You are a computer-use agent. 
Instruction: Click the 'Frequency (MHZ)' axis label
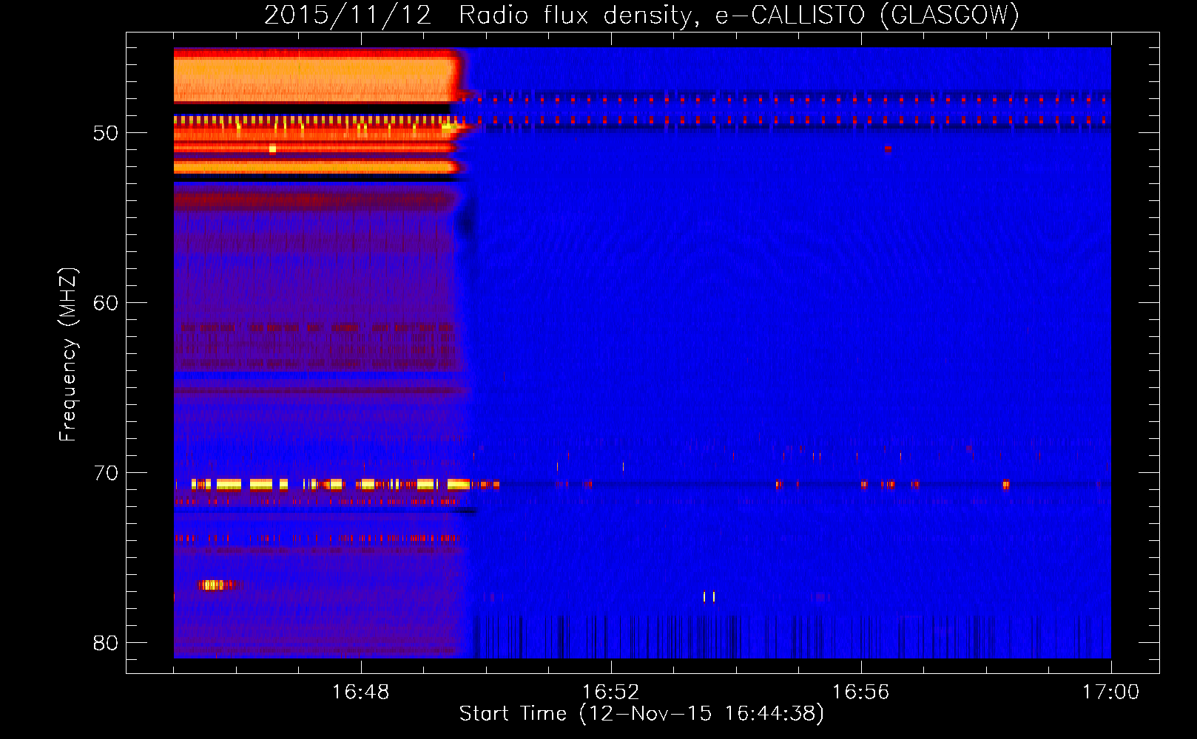[67, 355]
